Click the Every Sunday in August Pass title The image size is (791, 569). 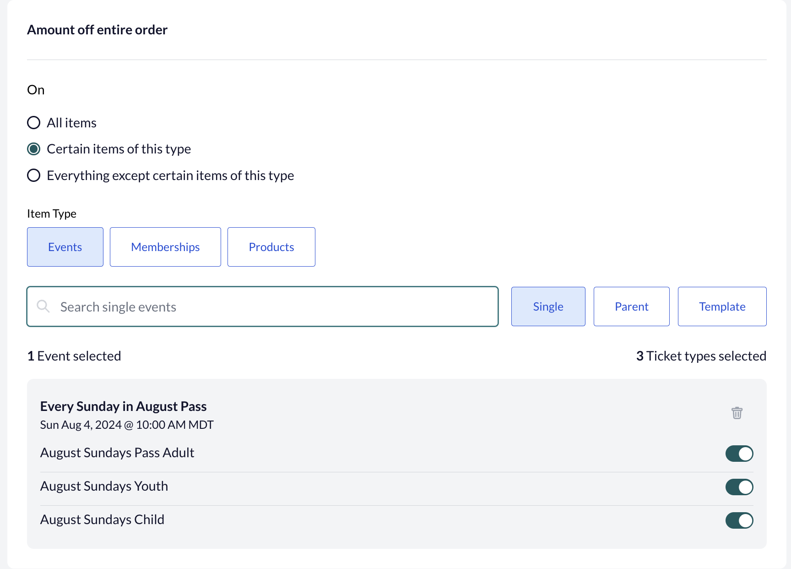pyautogui.click(x=124, y=406)
